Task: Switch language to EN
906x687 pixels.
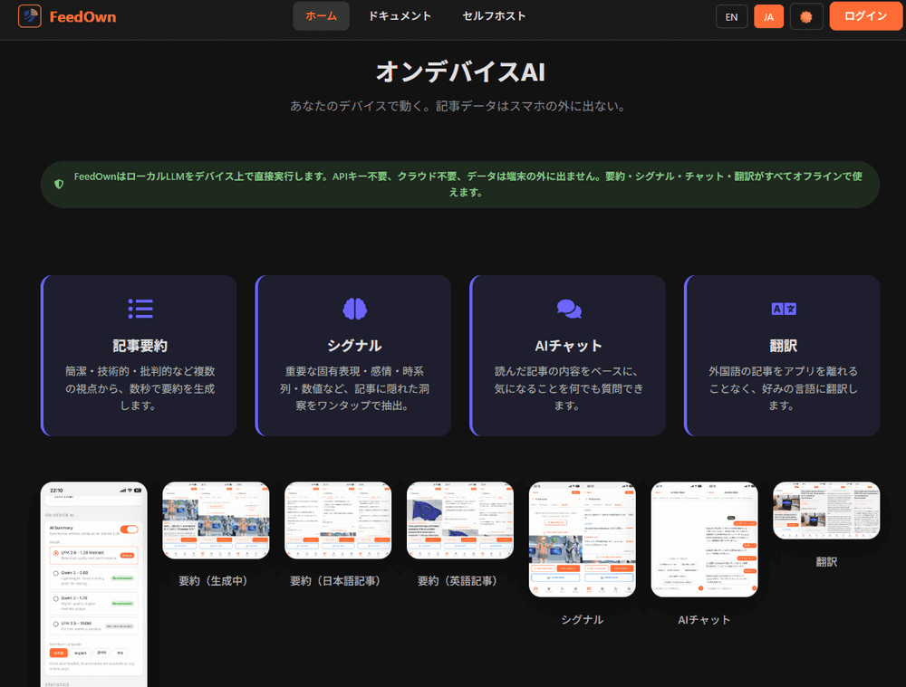Action: pos(731,16)
